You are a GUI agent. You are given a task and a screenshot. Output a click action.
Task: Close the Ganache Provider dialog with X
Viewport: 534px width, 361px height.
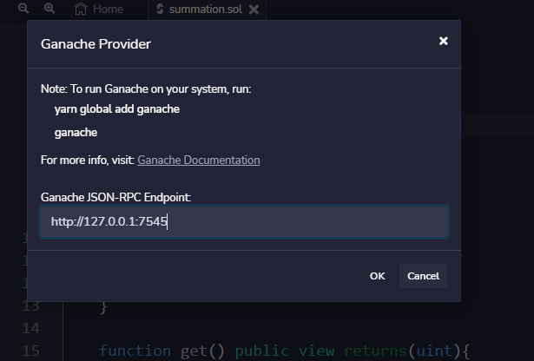443,41
